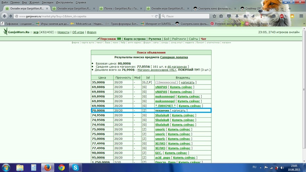Save to Pocket with the Pocket icon
This screenshot has height=172, width=306.
[x=229, y=16]
